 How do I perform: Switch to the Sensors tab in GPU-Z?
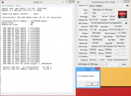[x=92, y=6]
